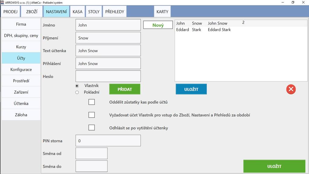
Task: Restore down the ANetCa window
Action: [x=293, y=2]
